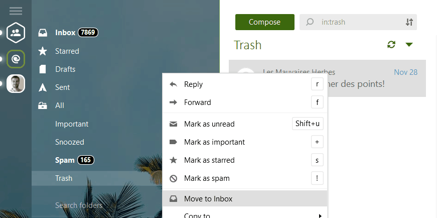Open search sort options icon

pyautogui.click(x=409, y=22)
